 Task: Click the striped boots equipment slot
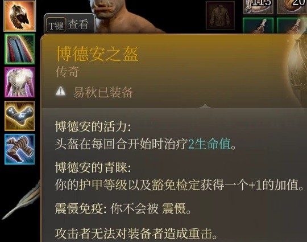pyautogui.click(x=19, y=149)
